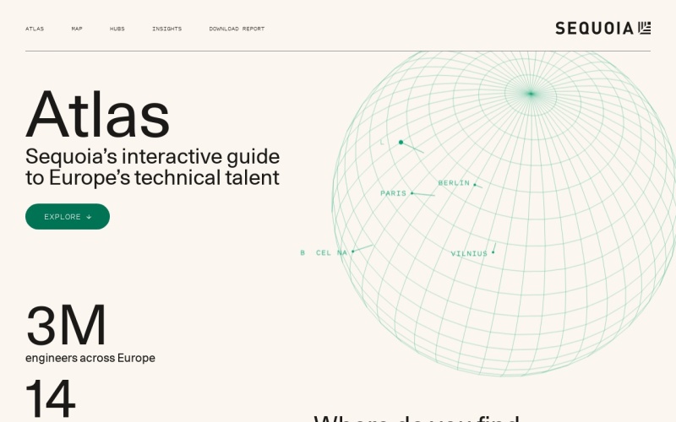Click the large London marker dot on the globe
The height and width of the screenshot is (422, 676).
(x=401, y=142)
